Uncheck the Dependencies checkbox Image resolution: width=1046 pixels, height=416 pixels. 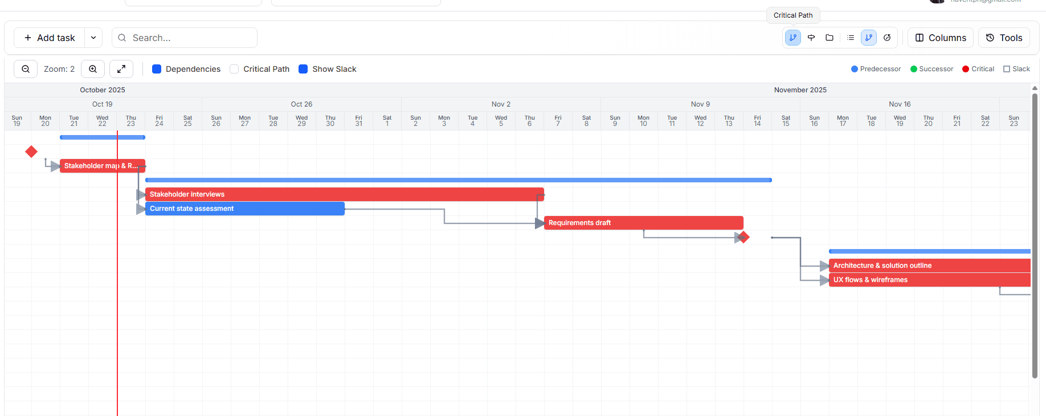[157, 69]
